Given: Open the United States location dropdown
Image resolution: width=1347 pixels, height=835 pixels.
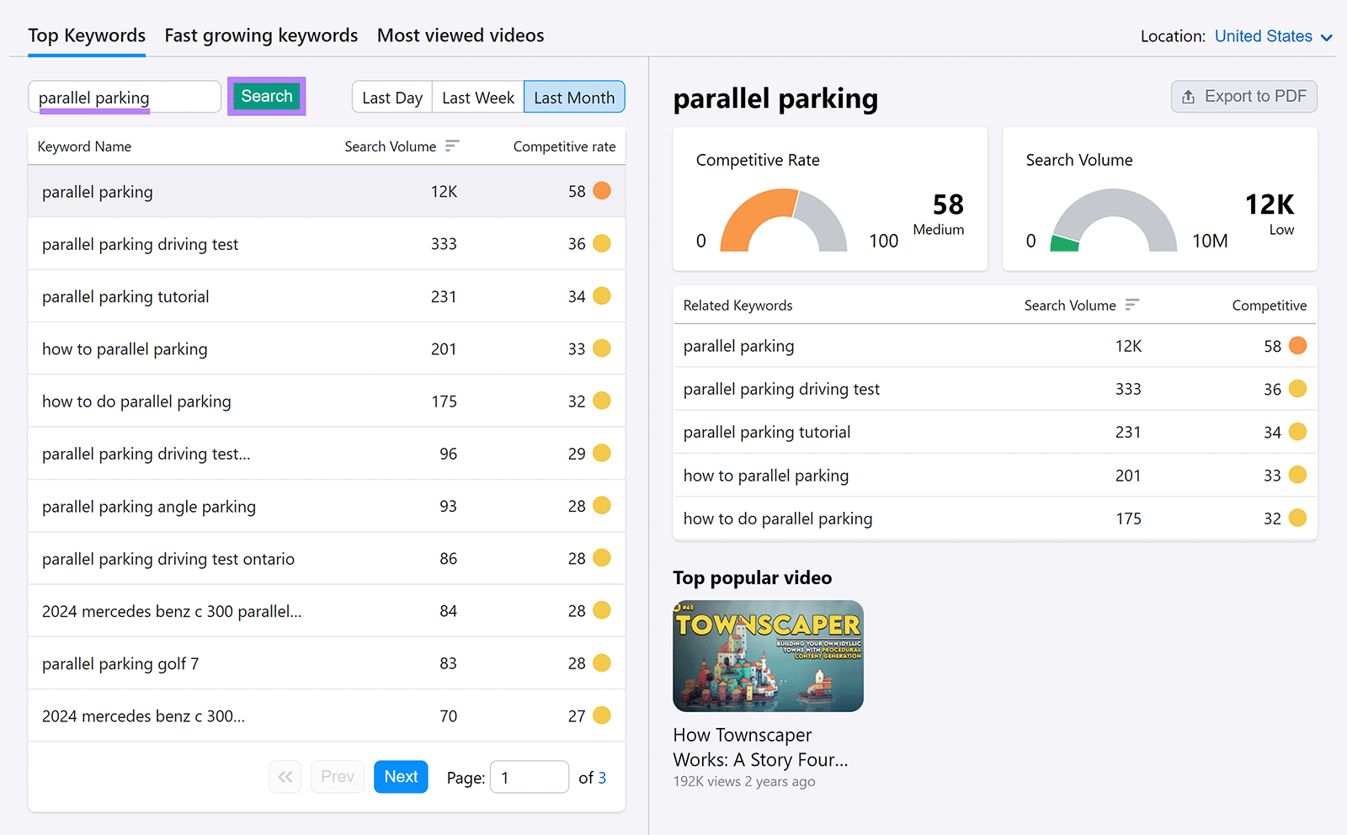Looking at the screenshot, I should click(1263, 36).
